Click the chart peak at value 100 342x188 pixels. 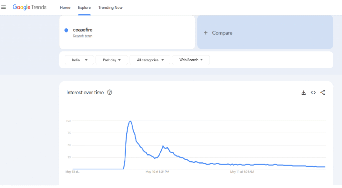(x=130, y=121)
